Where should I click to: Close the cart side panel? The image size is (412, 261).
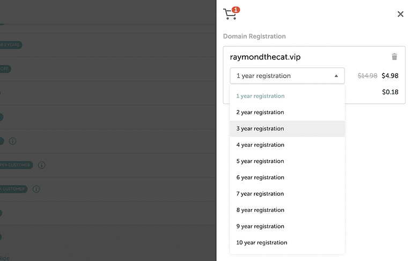point(400,14)
